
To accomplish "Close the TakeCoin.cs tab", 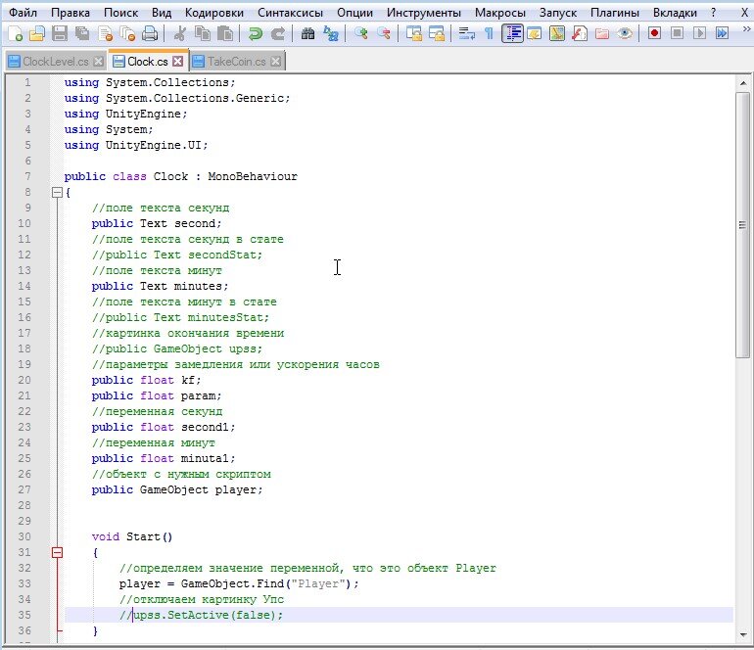I will click(275, 62).
